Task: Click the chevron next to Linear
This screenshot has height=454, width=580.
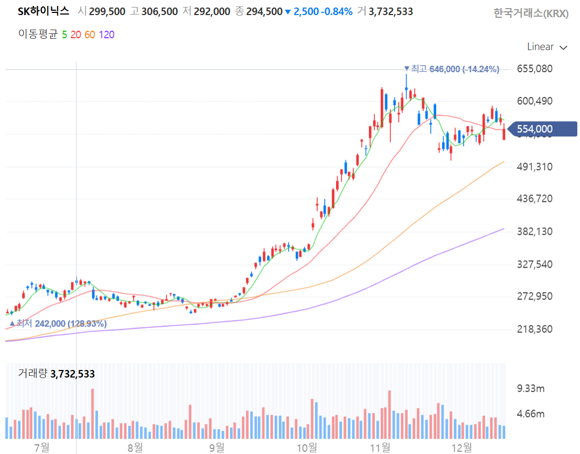Action: click(x=563, y=48)
